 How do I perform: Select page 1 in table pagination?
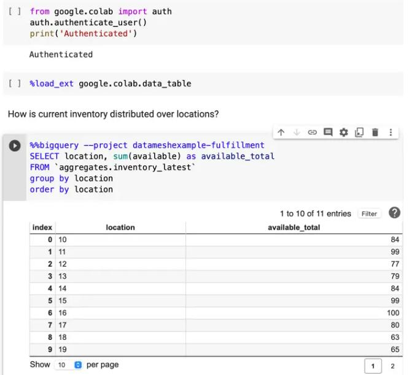pyautogui.click(x=373, y=366)
